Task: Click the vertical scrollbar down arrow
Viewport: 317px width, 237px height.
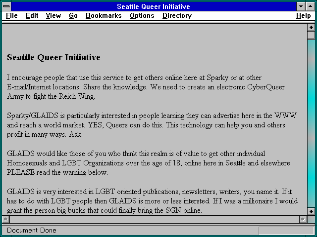Action: click(311, 211)
